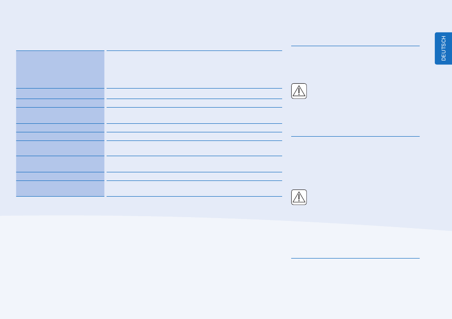Select the tall shaded first-row table cell
The height and width of the screenshot is (319, 452).
pyautogui.click(x=60, y=70)
